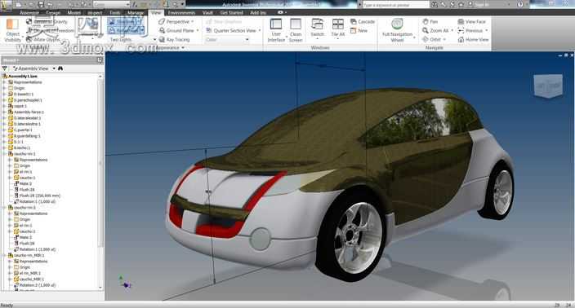Open the Quarter Section View dropdown arrow
This screenshot has width=575, height=308.
click(x=259, y=31)
